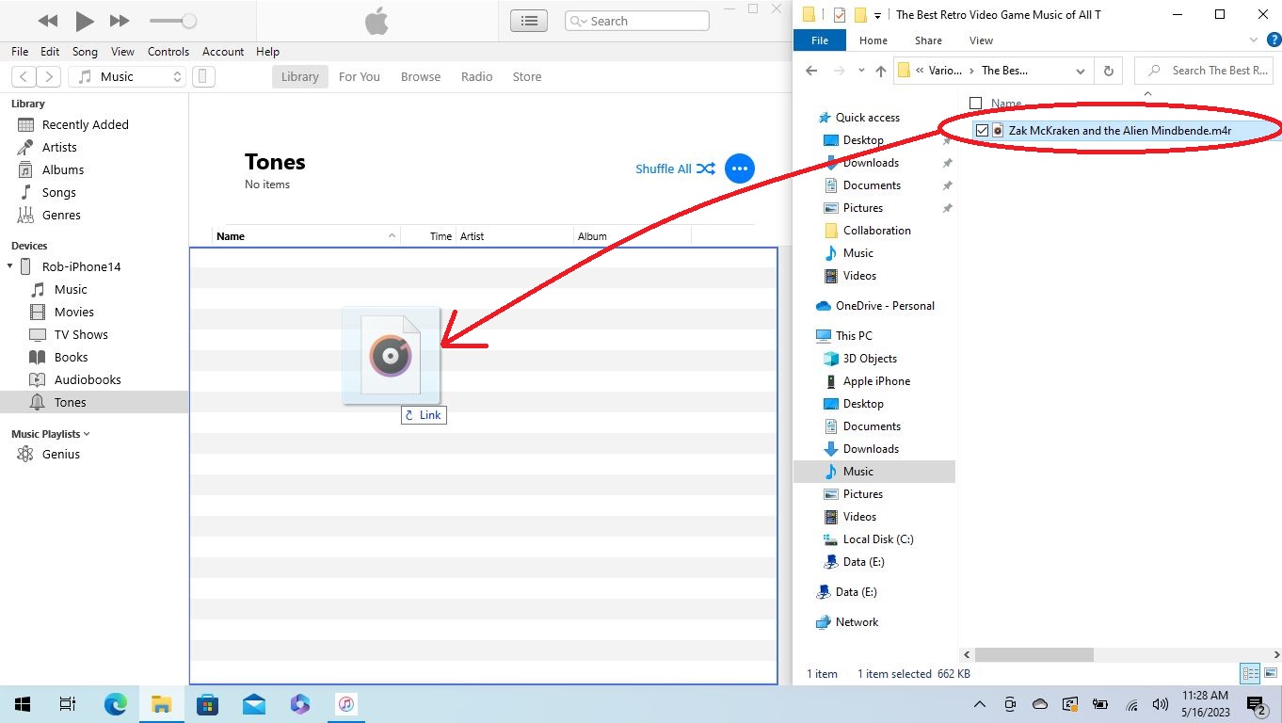1282x723 pixels.
Task: Switch to the Radio tab
Action: [476, 77]
